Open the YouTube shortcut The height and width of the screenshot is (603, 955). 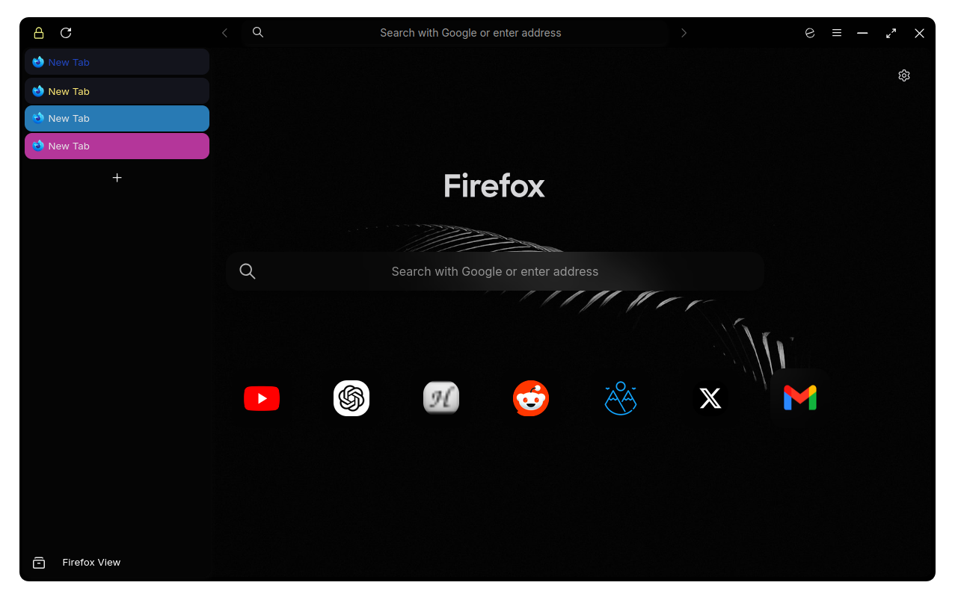tap(262, 398)
